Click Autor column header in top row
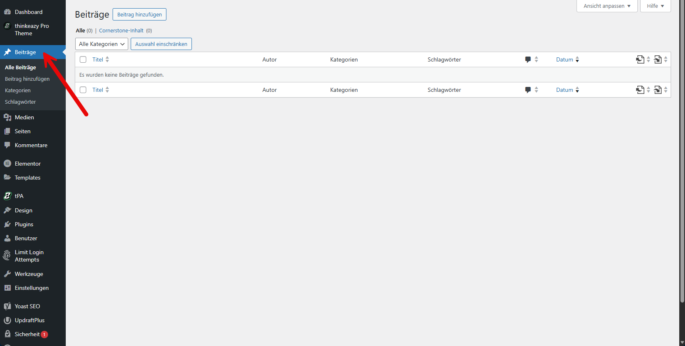Image resolution: width=685 pixels, height=346 pixels. pos(270,59)
